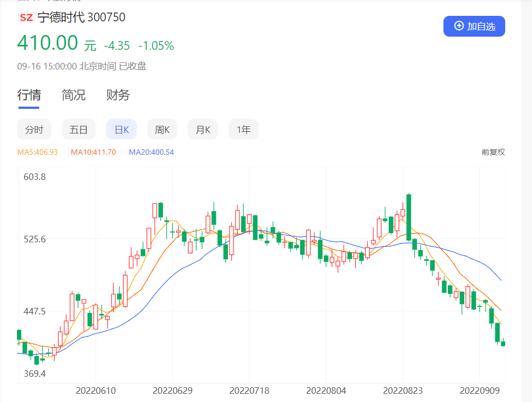The height and width of the screenshot is (402, 532).
Task: Open the 前复权 adjustment option
Action: [493, 152]
